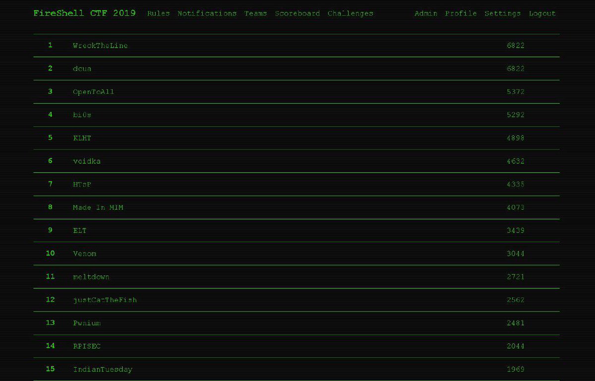Click the score 4632
The image size is (595, 381).
tap(516, 161)
